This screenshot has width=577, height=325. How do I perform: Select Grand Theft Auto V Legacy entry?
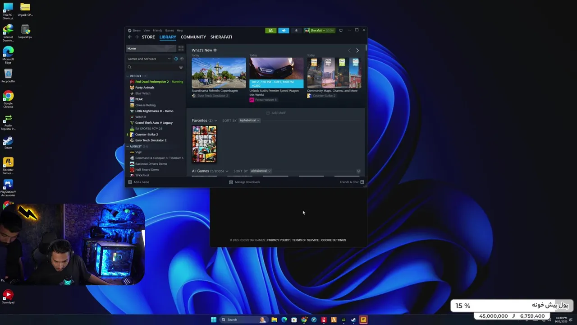pos(151,123)
